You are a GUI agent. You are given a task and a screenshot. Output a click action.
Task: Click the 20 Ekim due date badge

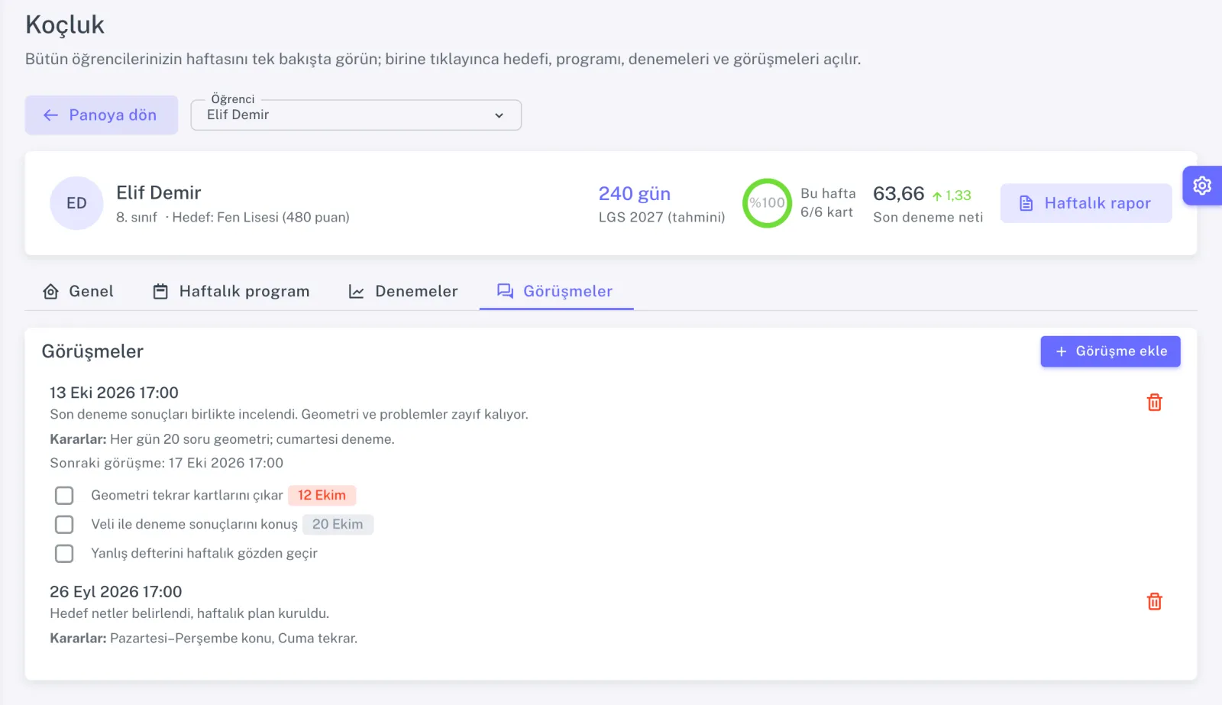click(338, 524)
